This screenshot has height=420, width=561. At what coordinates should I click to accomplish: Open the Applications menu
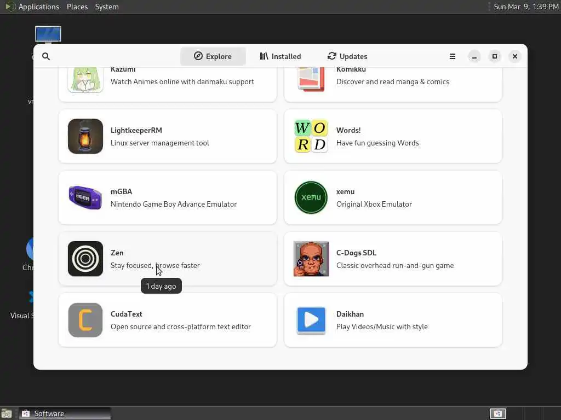[x=39, y=7]
